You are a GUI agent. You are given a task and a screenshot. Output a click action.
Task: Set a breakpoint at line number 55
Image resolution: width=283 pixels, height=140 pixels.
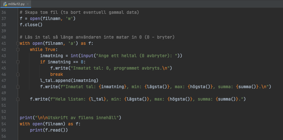pos(4,130)
